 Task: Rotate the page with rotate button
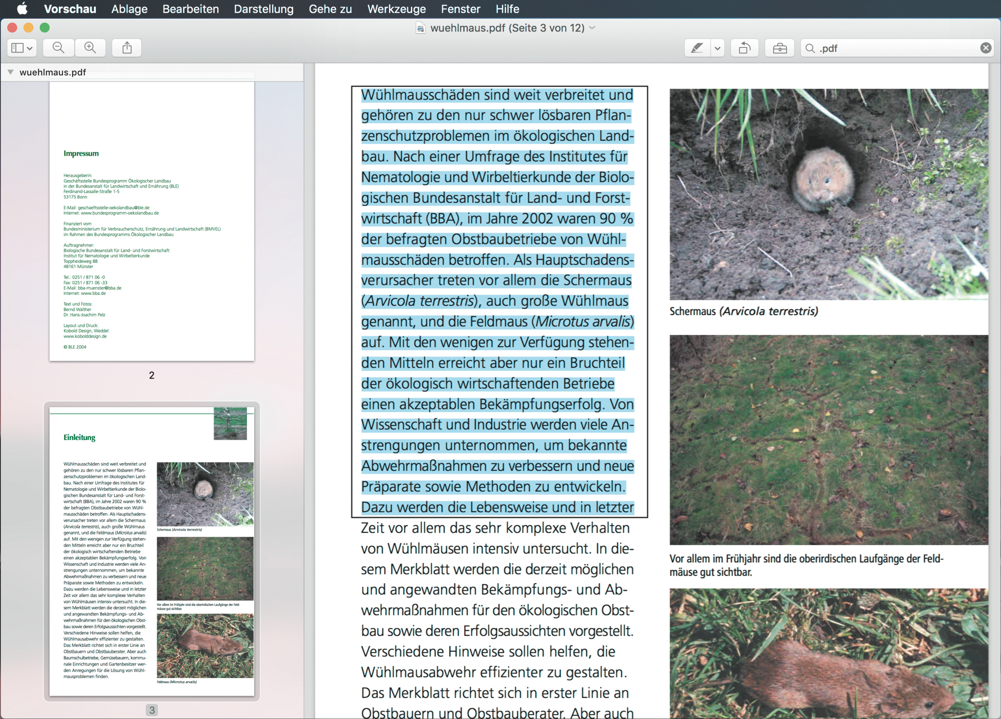744,48
